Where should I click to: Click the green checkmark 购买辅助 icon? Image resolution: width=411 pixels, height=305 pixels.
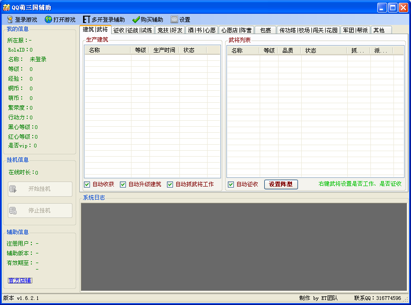pos(136,20)
